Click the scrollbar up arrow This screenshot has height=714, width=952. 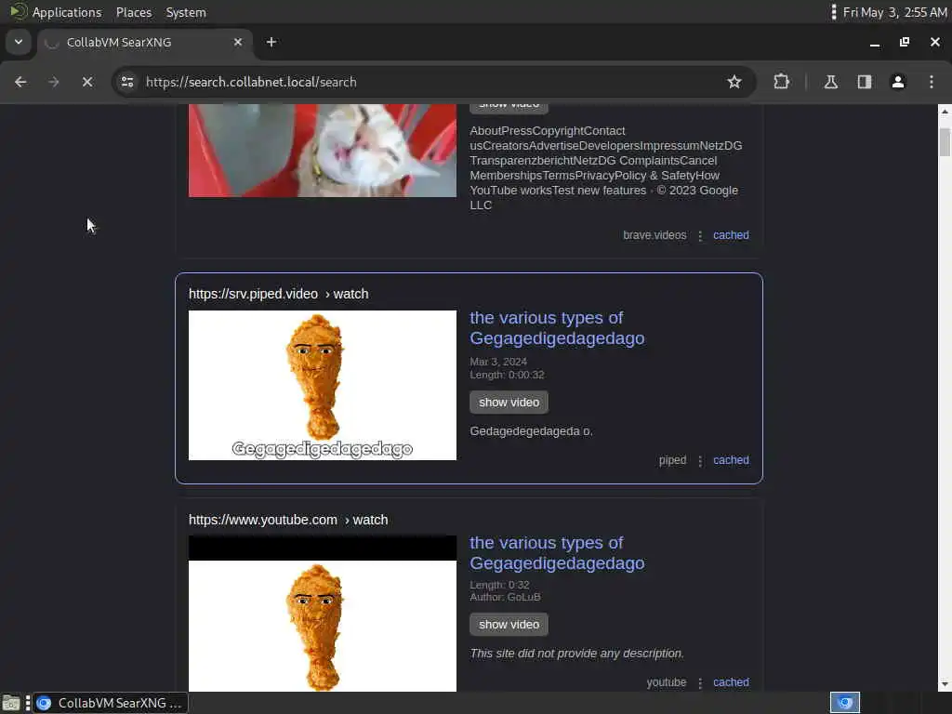click(x=945, y=112)
